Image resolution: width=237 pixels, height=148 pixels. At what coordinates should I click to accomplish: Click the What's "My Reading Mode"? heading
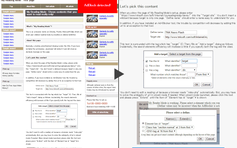[x=54, y=26]
